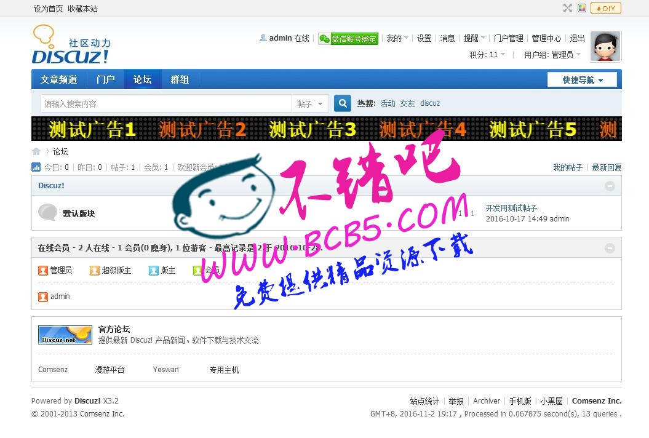Expand the 提醒 reminders dropdown
Viewport: 649px width, 438px height.
[474, 39]
